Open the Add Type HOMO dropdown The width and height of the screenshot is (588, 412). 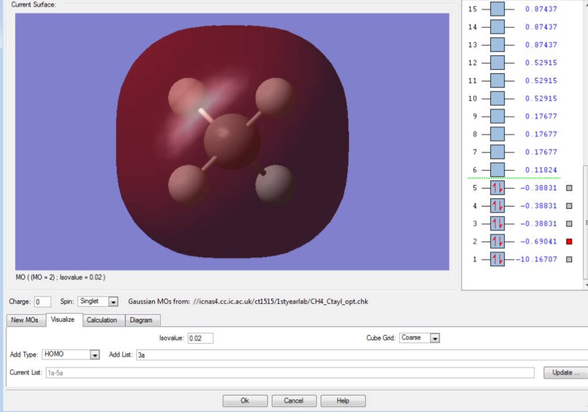tap(95, 355)
